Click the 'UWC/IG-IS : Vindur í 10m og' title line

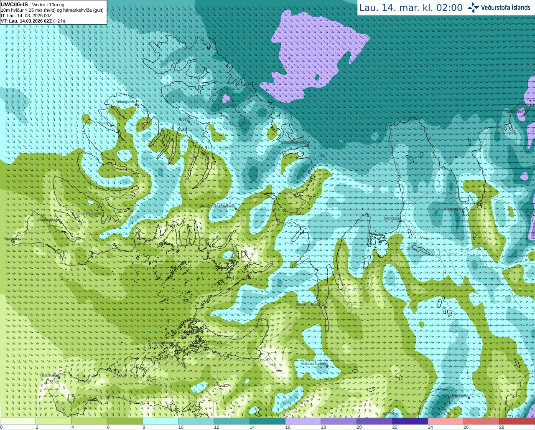pos(33,5)
